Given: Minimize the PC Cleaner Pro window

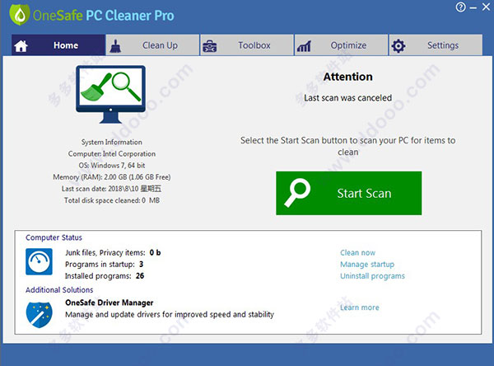Looking at the screenshot, I should pos(473,7).
